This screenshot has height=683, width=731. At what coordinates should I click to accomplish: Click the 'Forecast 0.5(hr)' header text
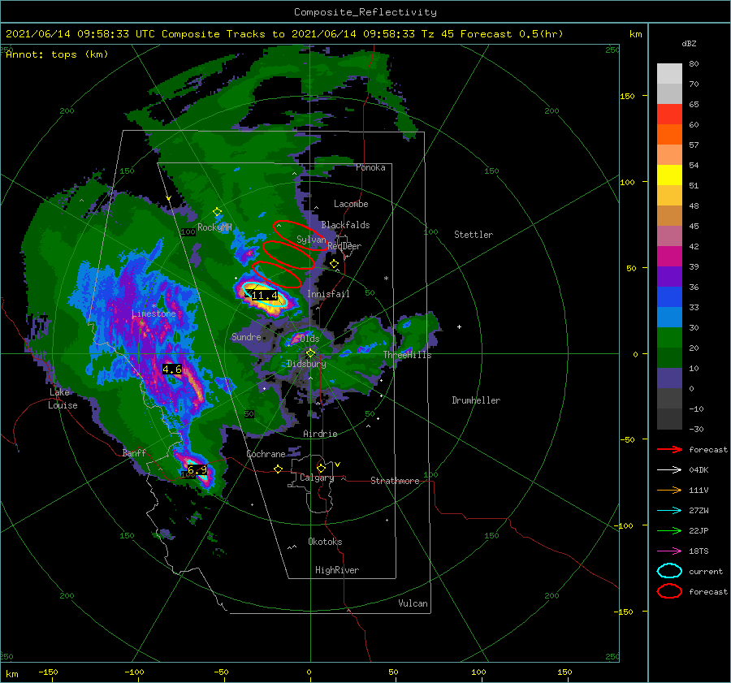[512, 34]
